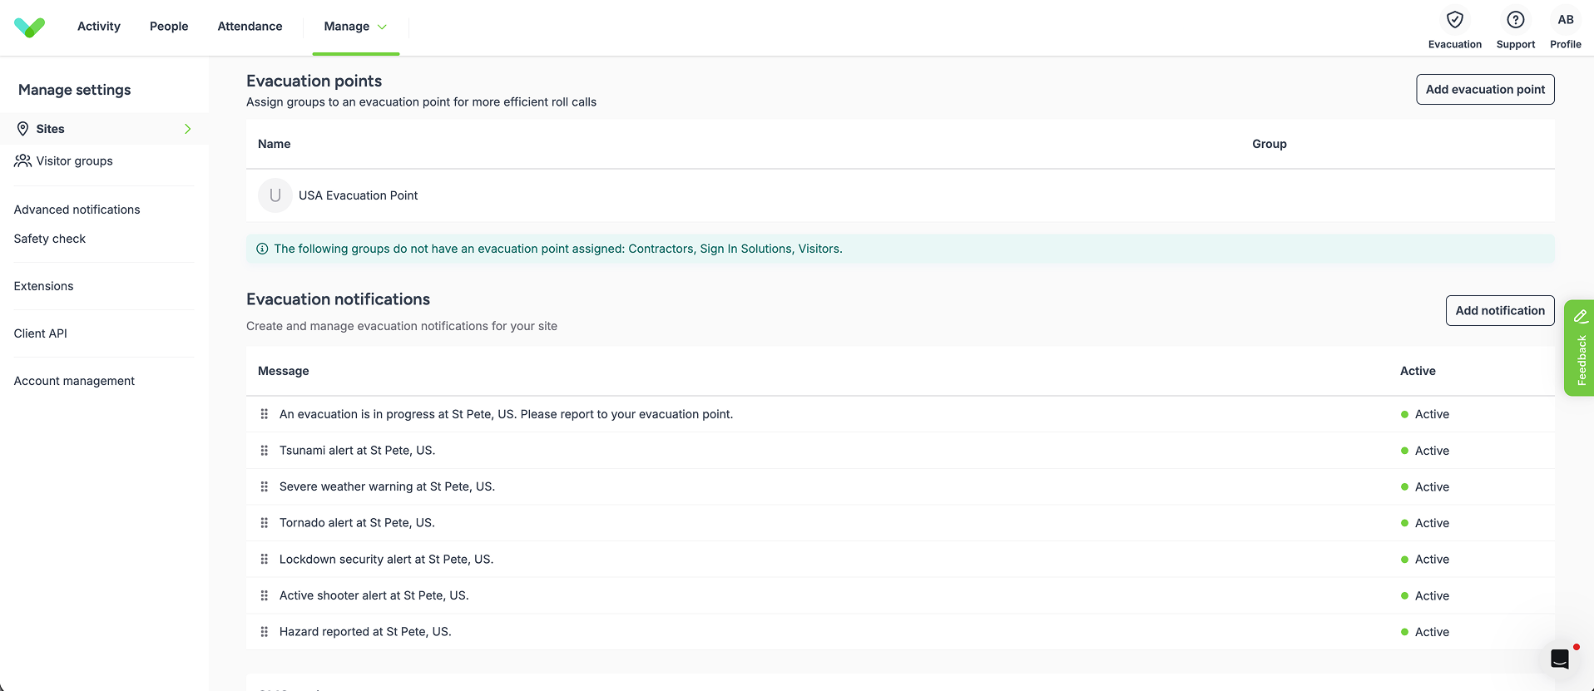
Task: Click the green heart app logo
Action: point(30,27)
